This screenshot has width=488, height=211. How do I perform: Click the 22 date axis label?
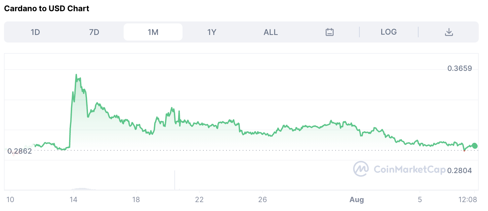(x=199, y=199)
